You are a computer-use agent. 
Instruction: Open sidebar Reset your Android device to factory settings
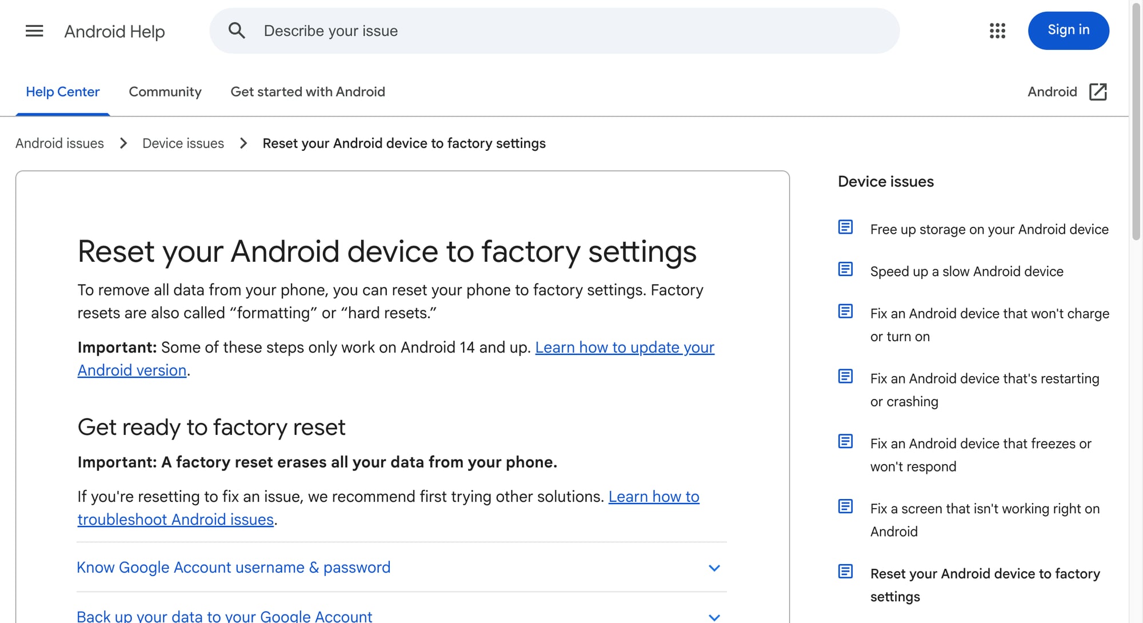(x=985, y=585)
